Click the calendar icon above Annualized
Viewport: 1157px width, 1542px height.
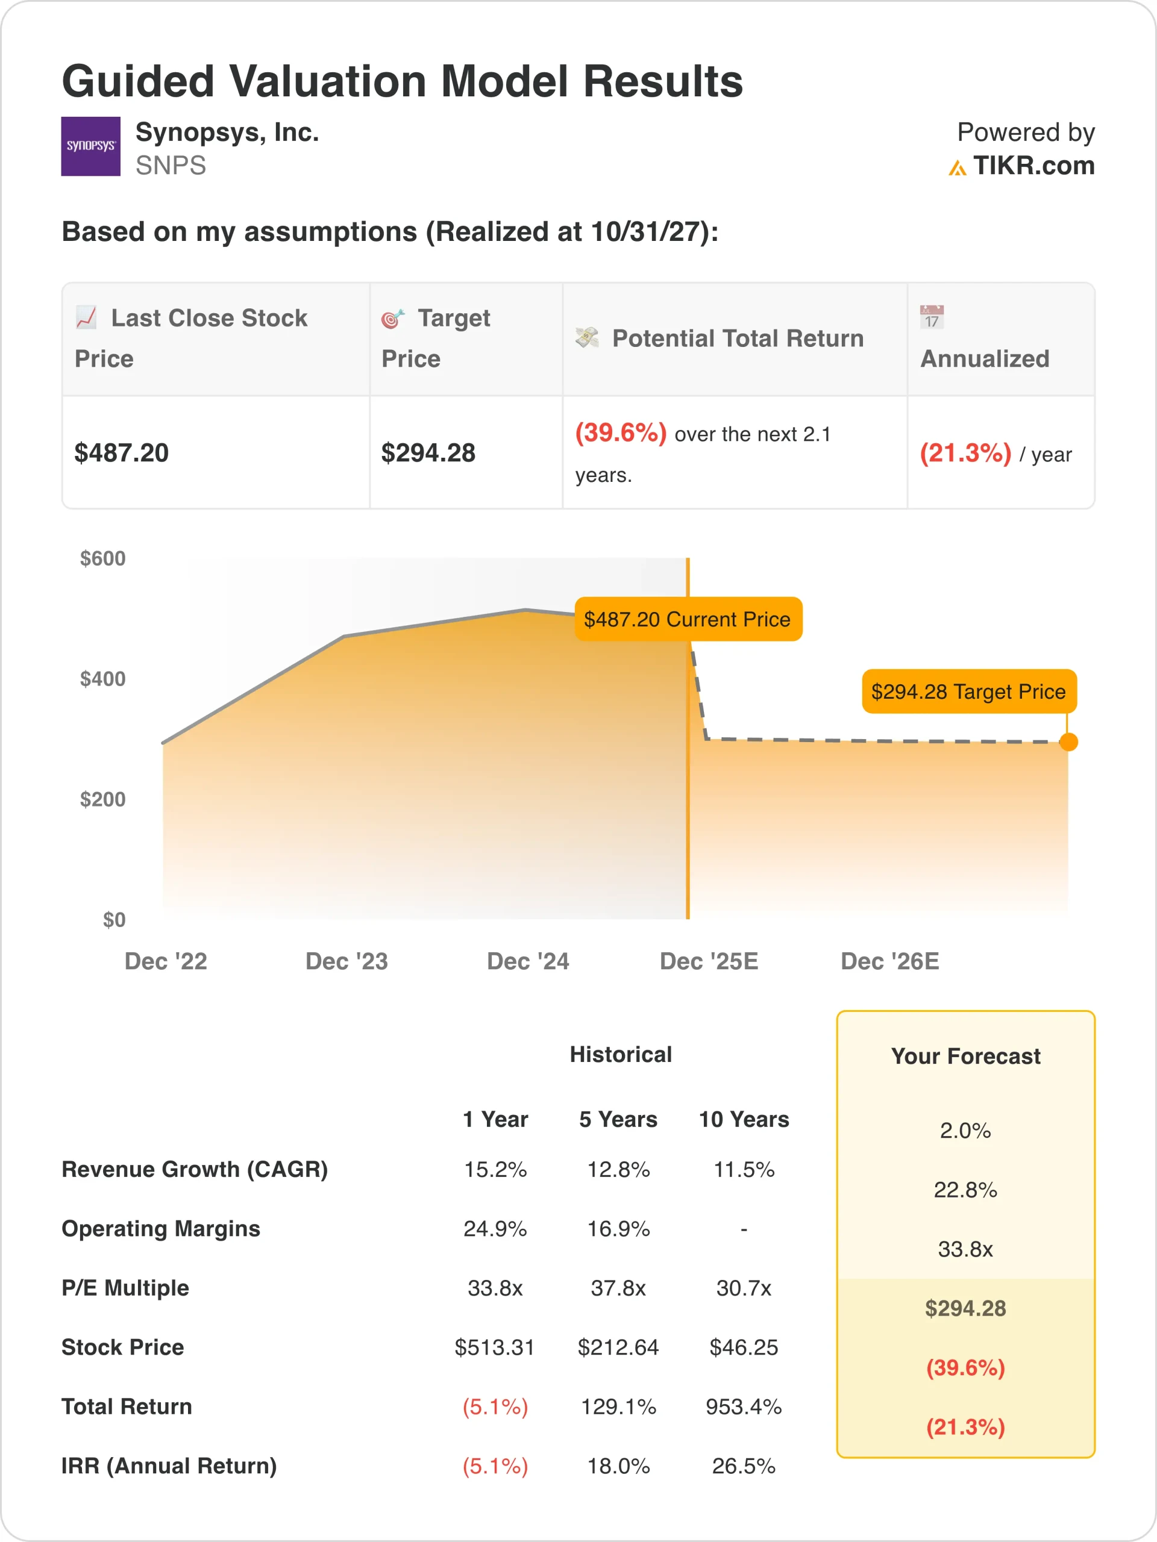click(x=932, y=316)
